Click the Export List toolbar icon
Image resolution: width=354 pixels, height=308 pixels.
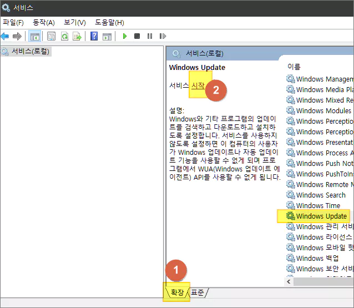[x=77, y=36]
